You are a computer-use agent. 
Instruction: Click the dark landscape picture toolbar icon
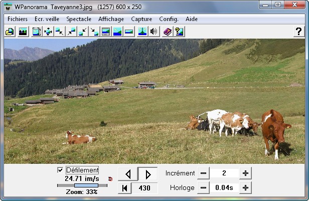pos(23,32)
